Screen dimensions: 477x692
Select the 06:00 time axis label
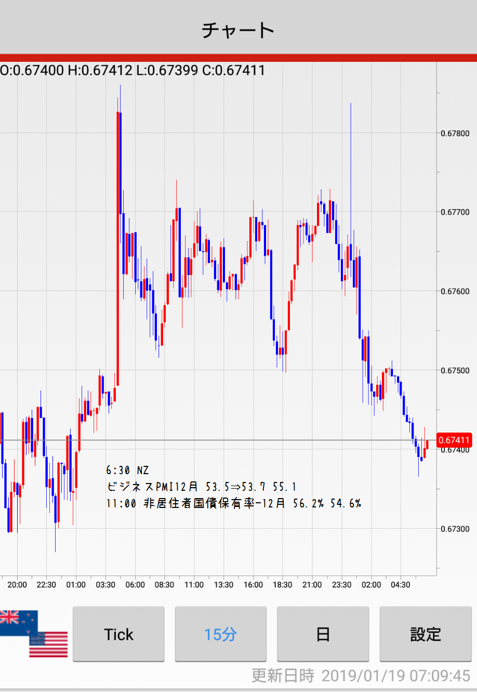(x=135, y=585)
